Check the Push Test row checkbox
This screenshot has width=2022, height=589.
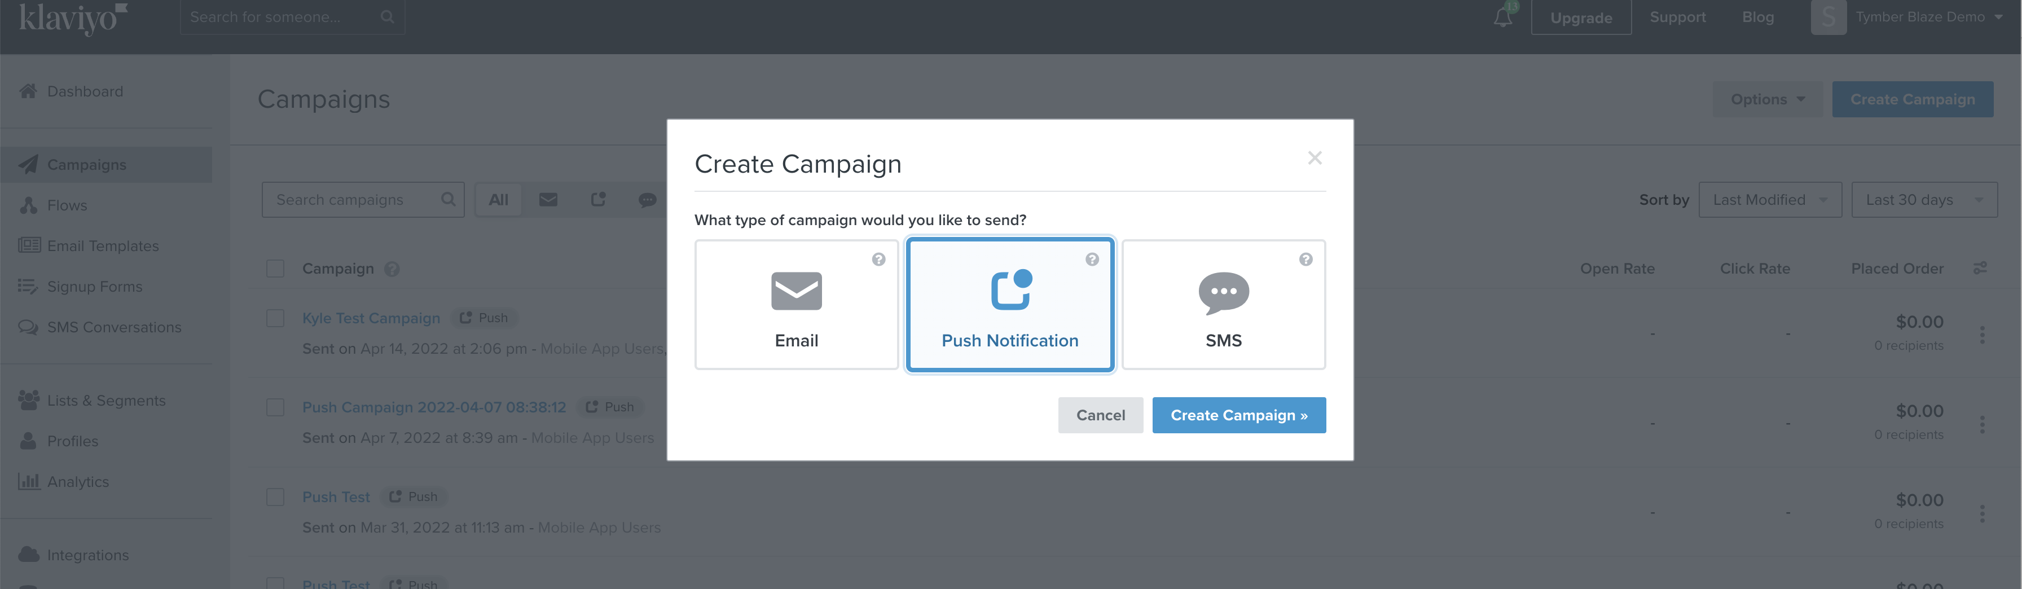coord(275,496)
